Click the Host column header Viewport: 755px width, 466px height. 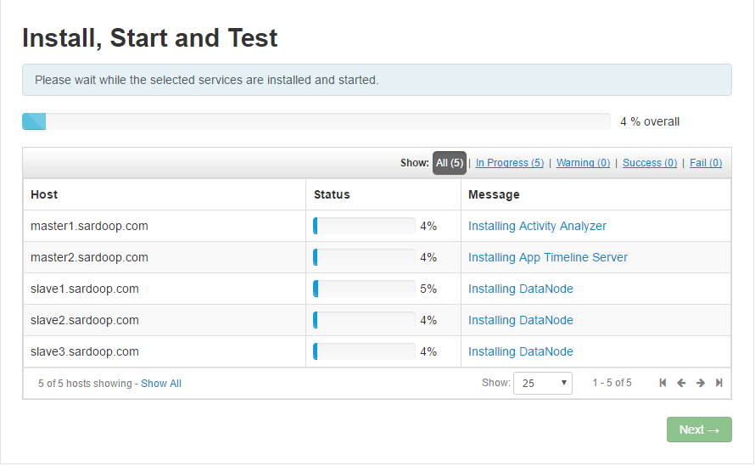[x=44, y=194]
